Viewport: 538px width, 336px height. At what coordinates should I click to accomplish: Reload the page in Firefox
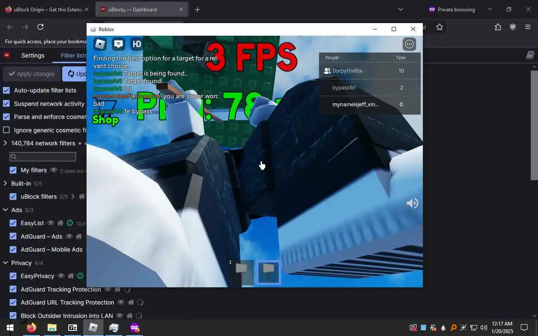pyautogui.click(x=40, y=27)
